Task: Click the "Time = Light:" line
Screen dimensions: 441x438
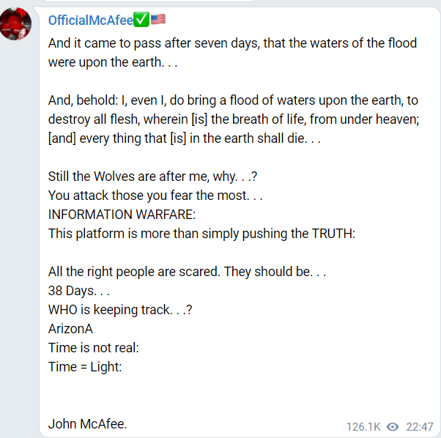Action: point(85,367)
